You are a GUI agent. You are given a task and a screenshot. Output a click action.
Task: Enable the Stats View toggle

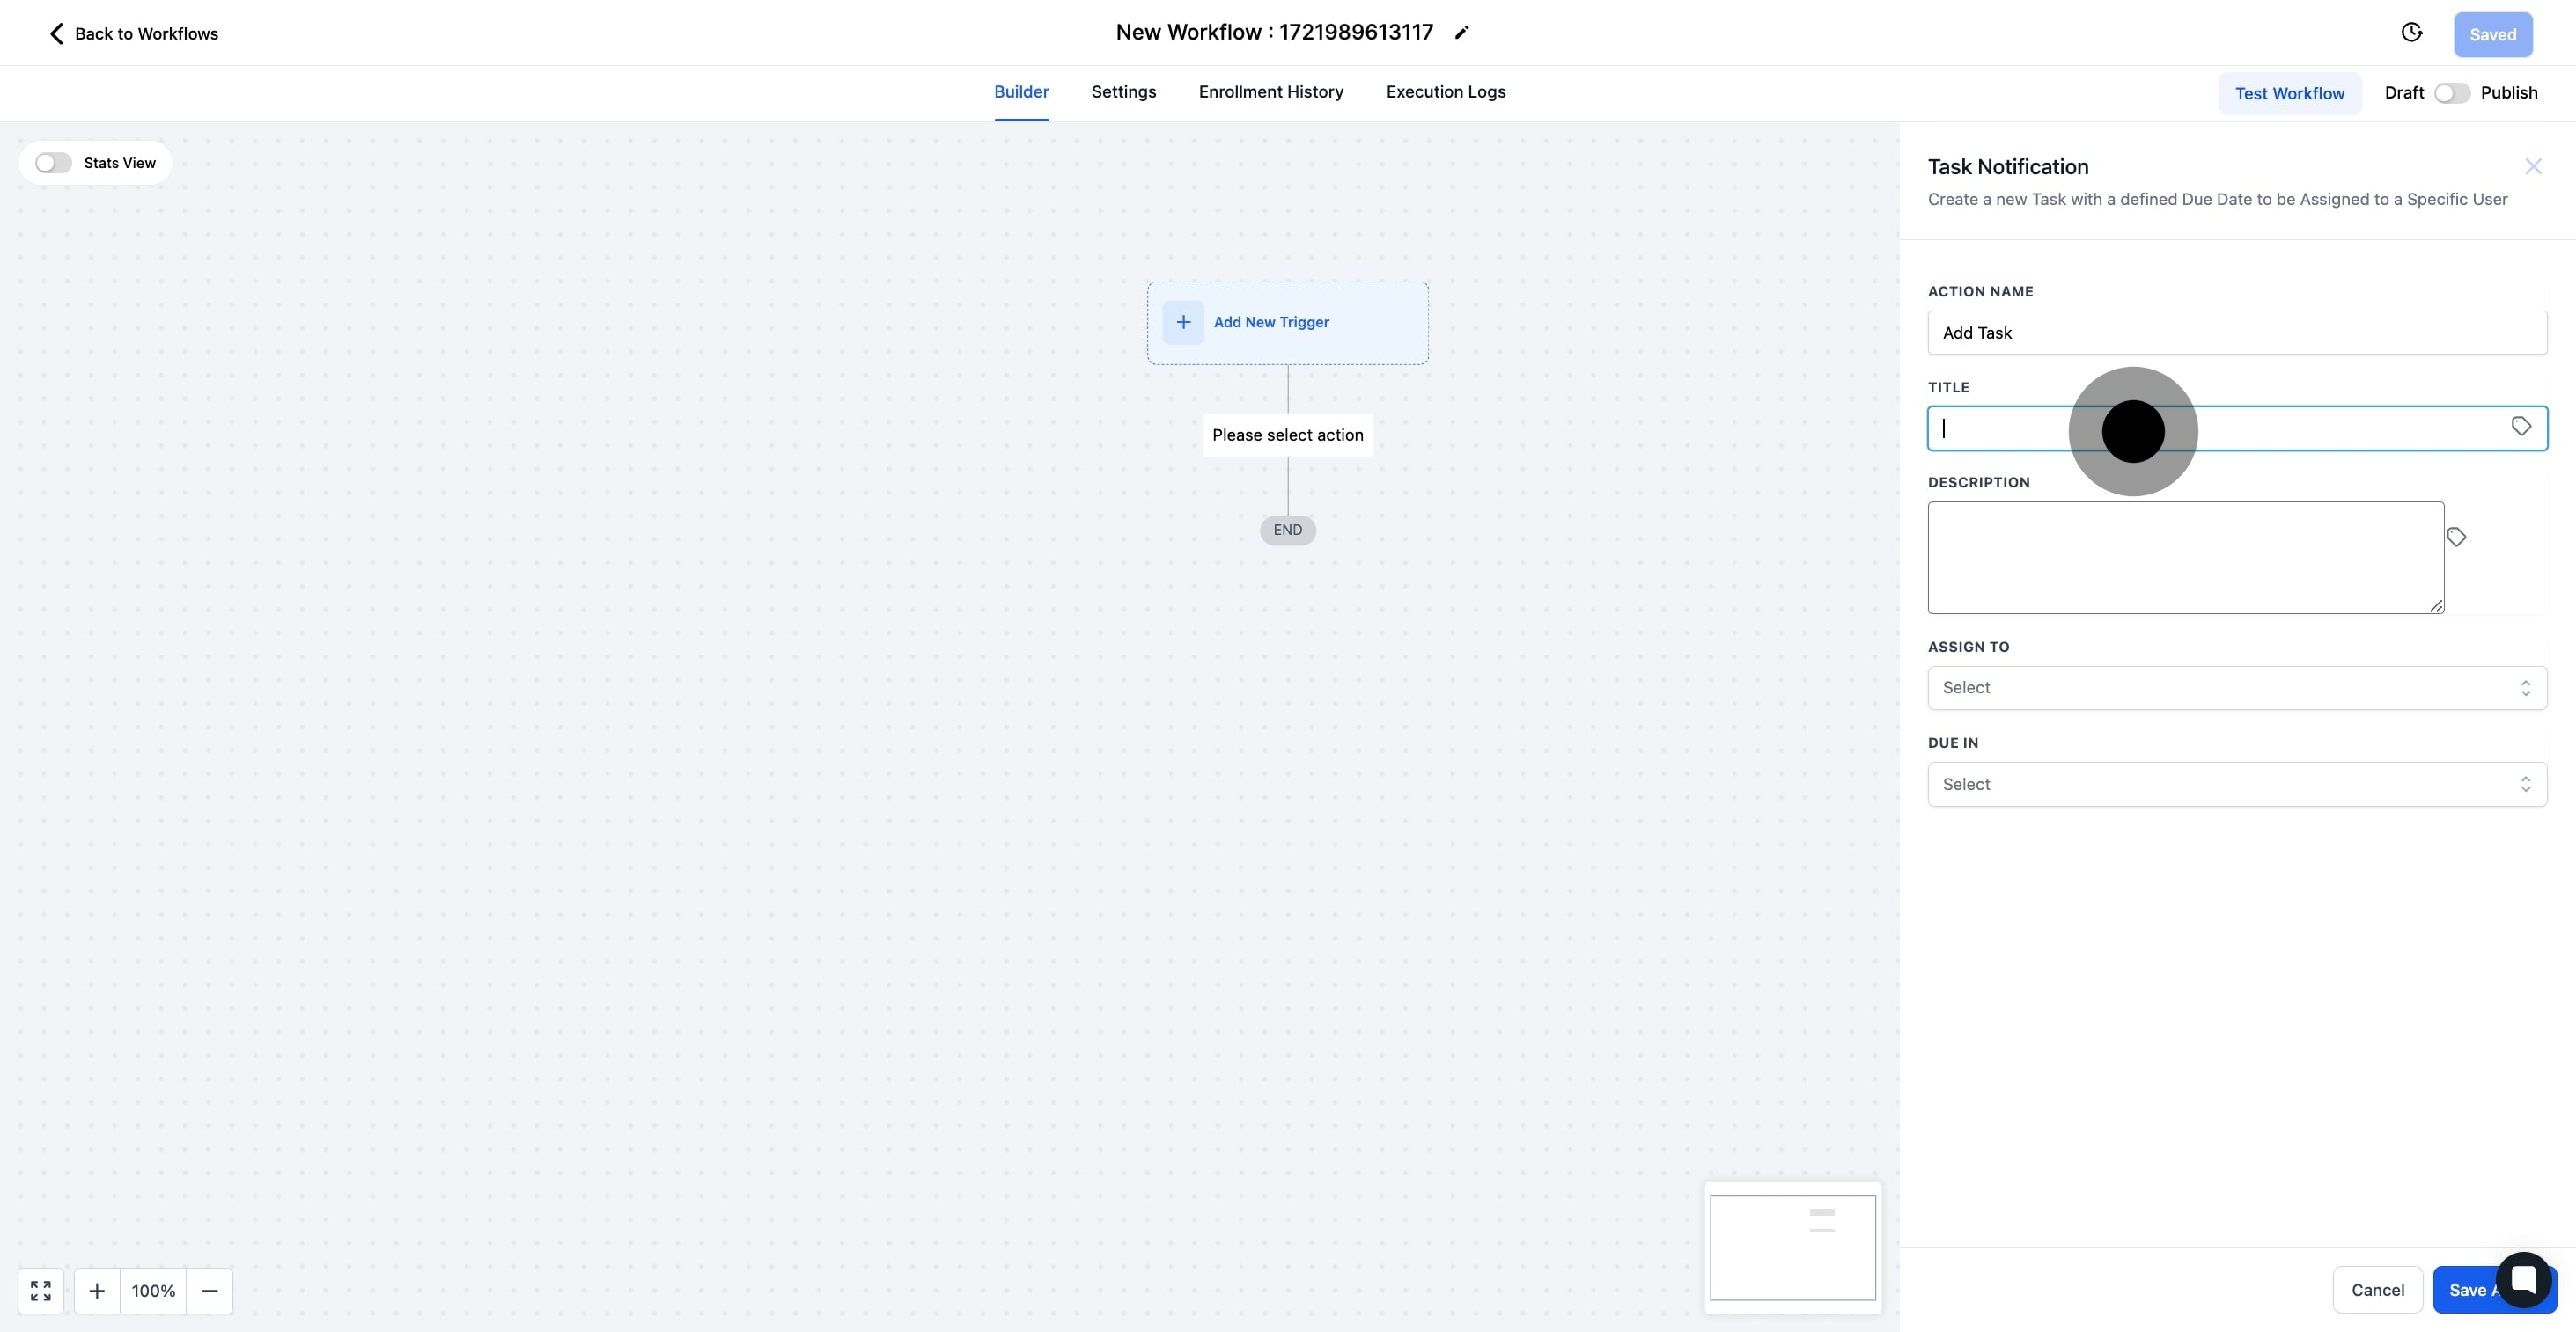53,163
